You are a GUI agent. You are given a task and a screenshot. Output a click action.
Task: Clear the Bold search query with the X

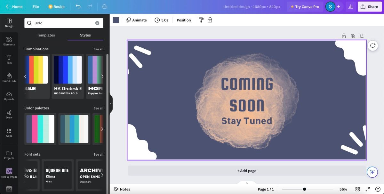pos(97,23)
